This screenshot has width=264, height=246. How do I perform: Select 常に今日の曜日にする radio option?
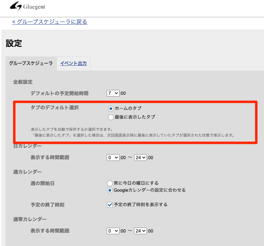110,183
